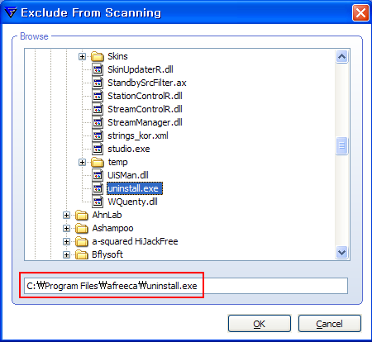The height and width of the screenshot is (342, 372).
Task: Click the Bflysoft folder icon
Action: pos(82,254)
